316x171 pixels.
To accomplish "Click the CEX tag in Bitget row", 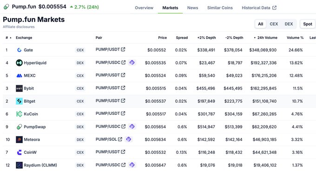I will [80, 101].
